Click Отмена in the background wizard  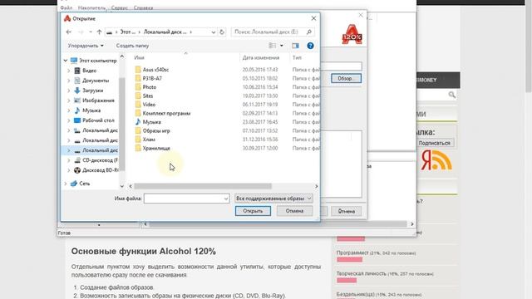pyautogui.click(x=347, y=211)
